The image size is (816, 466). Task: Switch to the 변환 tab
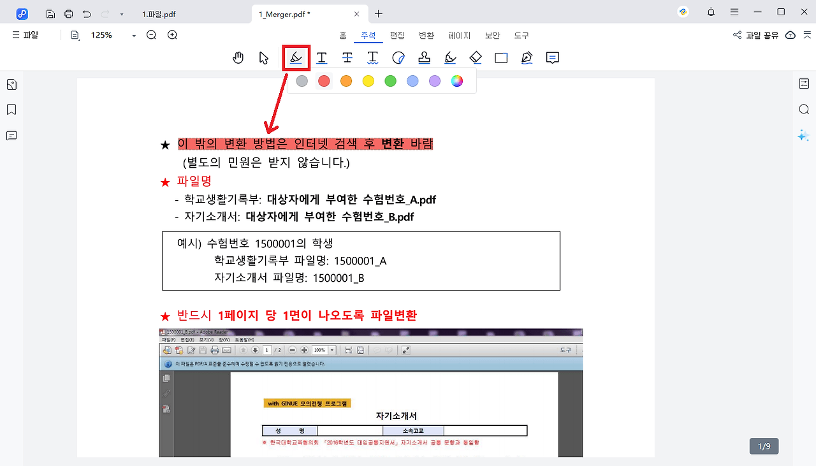426,36
